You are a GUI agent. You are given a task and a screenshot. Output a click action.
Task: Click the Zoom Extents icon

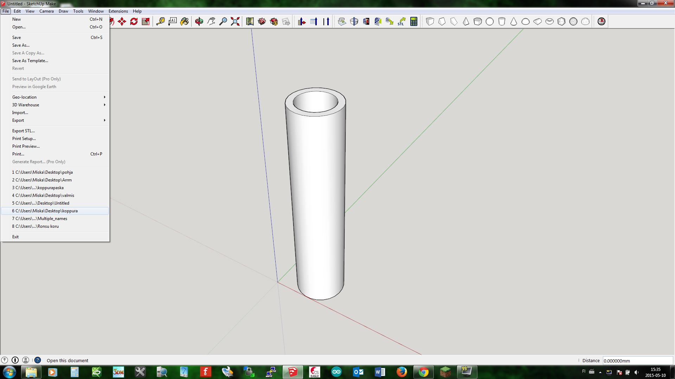click(235, 21)
